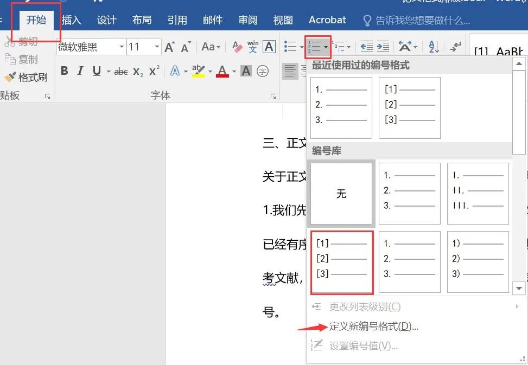Sort text with the A-Z icon

point(434,47)
